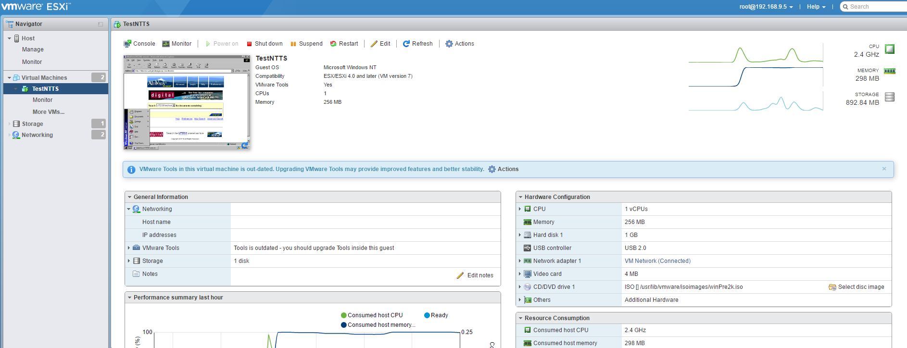Click Select disc image

click(857, 287)
